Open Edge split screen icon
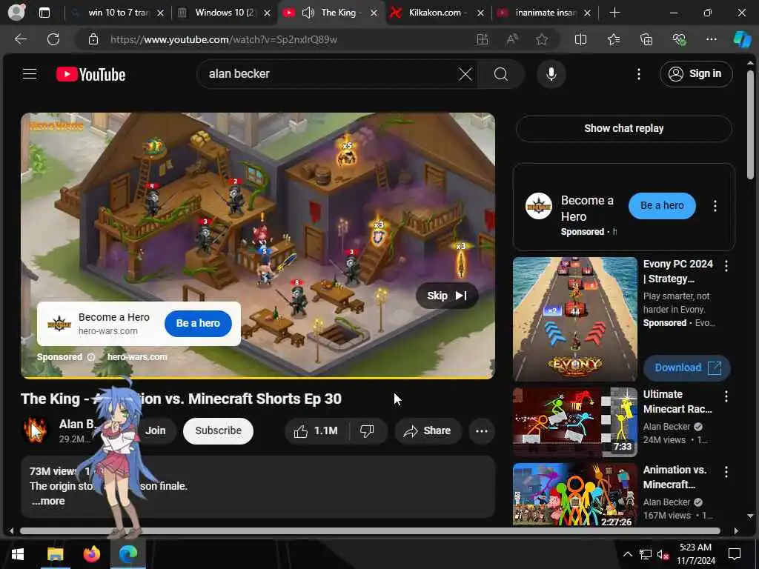The image size is (759, 569). point(580,40)
